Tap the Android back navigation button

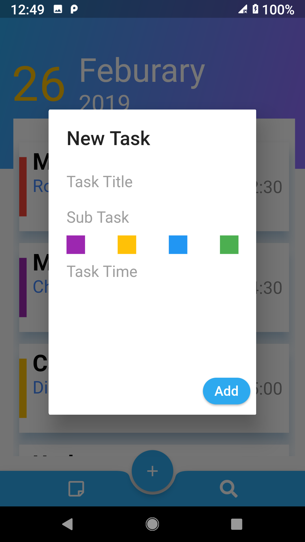68,524
